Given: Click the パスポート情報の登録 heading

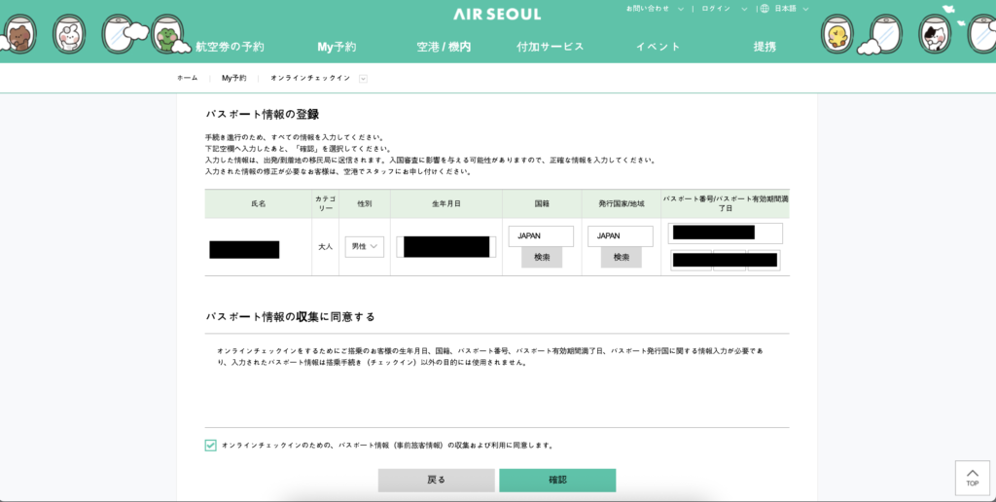Looking at the screenshot, I should point(263,115).
